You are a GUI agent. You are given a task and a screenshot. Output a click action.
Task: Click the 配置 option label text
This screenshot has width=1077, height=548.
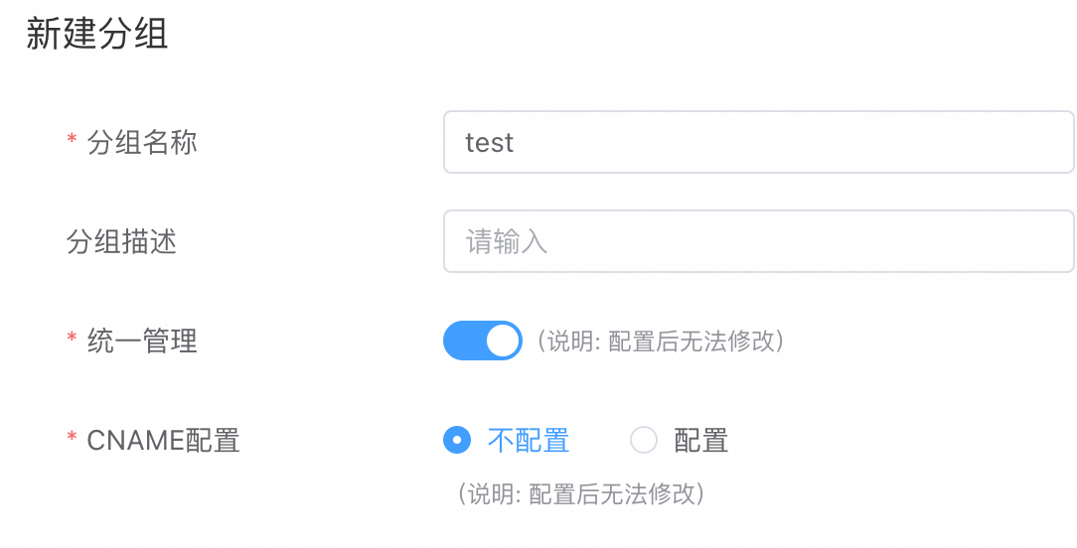[x=701, y=440]
